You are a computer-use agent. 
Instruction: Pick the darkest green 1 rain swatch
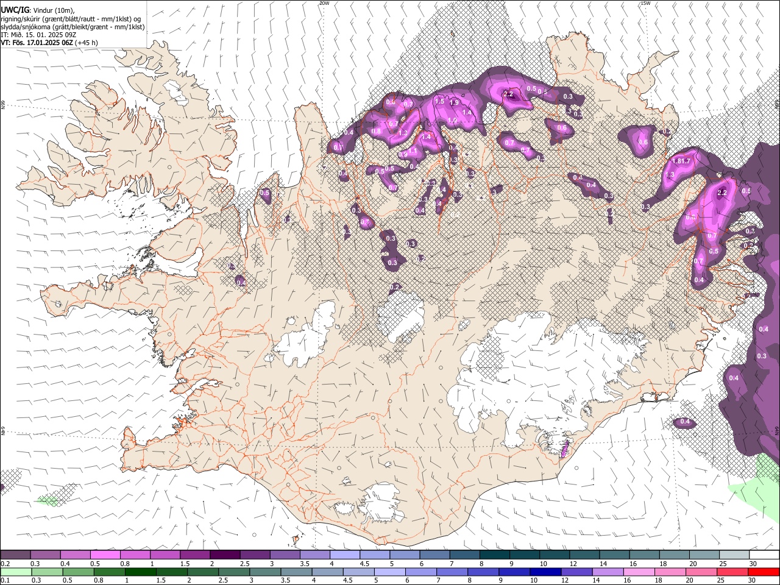tap(141, 572)
